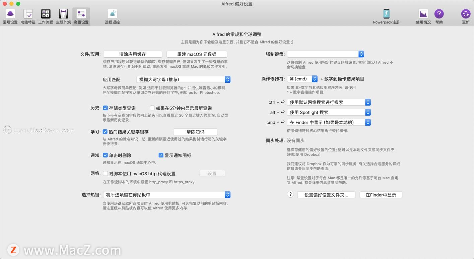Click the 通知: section label
The height and width of the screenshot is (259, 474).
95,155
